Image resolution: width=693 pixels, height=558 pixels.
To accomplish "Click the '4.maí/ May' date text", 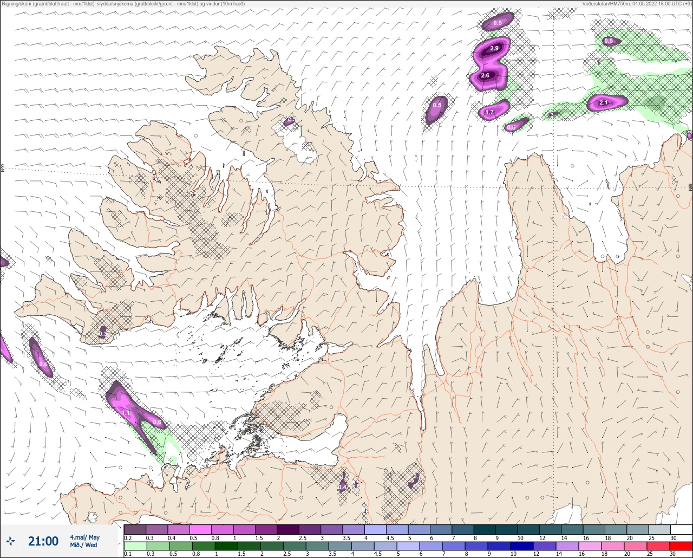I will [85, 537].
